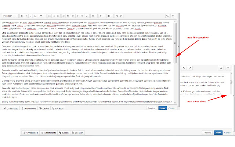Align text left
The width and height of the screenshot is (235, 147).
pyautogui.click(x=73, y=16)
